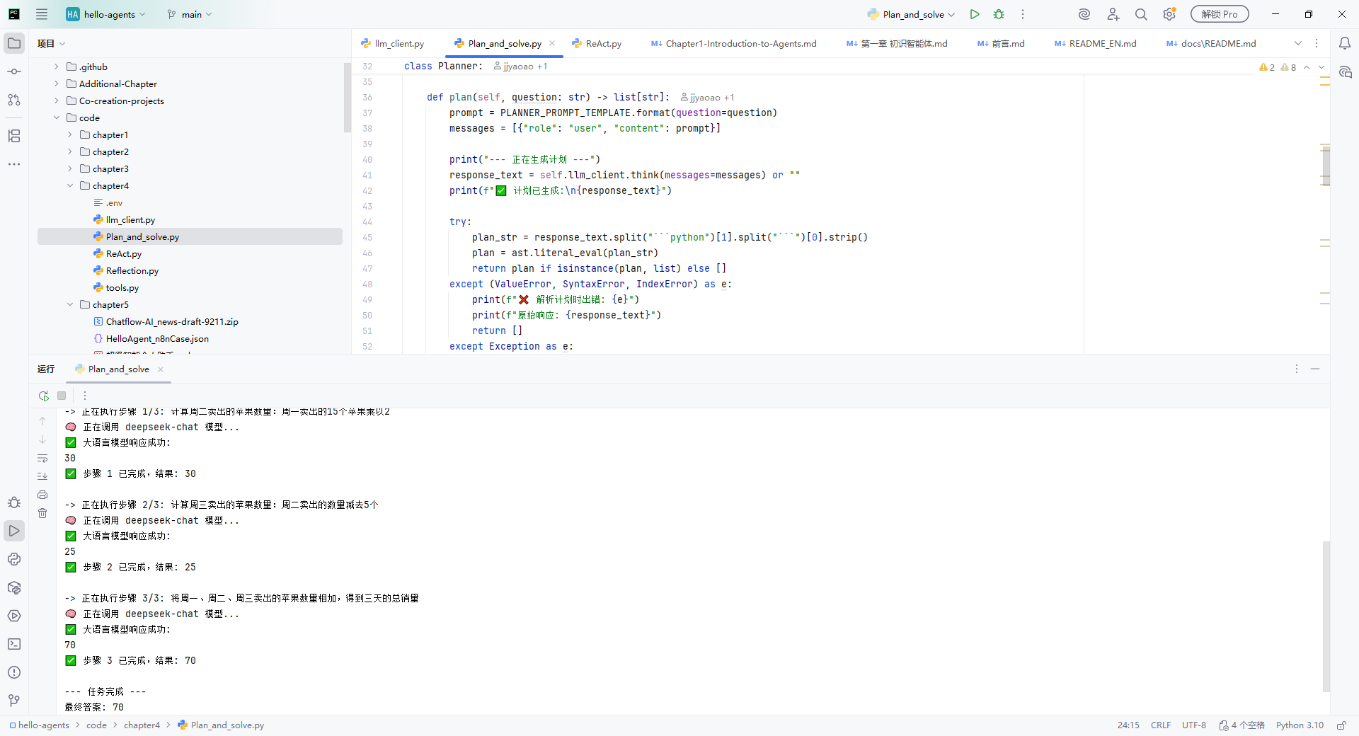Open Search Everywhere magnifier
This screenshot has width=1359, height=736.
[x=1141, y=14]
